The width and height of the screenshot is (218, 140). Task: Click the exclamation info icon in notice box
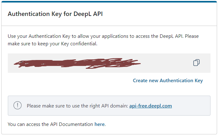click(18, 105)
